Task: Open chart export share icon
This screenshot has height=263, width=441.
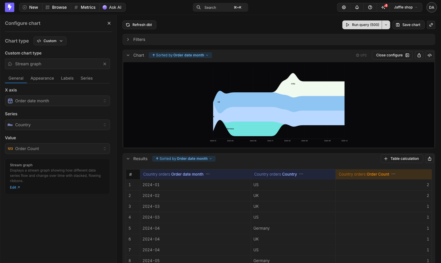Action: pyautogui.click(x=419, y=55)
